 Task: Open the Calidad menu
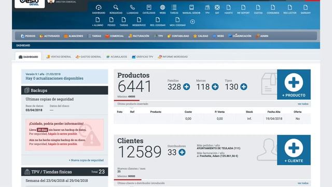tap(201, 36)
